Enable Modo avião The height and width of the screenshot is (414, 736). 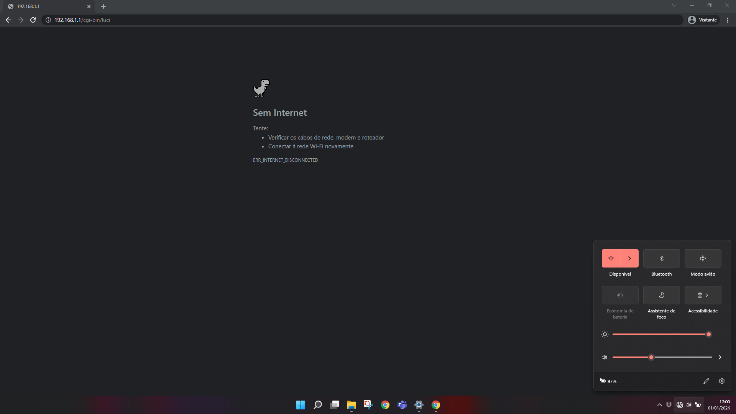point(703,258)
